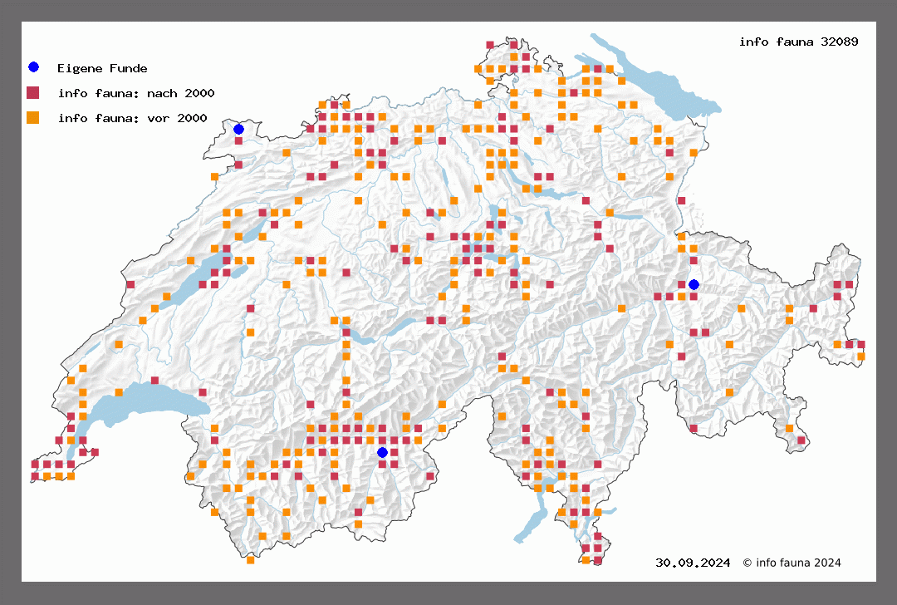
Task: Click the lone red square west of Lake Neuchâtel
Action: [x=130, y=284]
